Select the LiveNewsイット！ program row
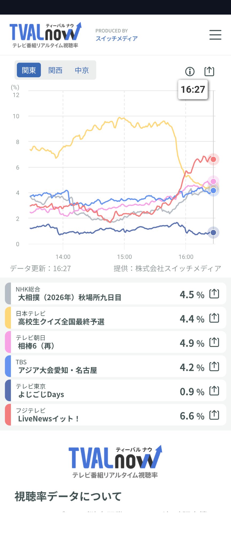Screen dimensions: 231x541 coord(115,415)
